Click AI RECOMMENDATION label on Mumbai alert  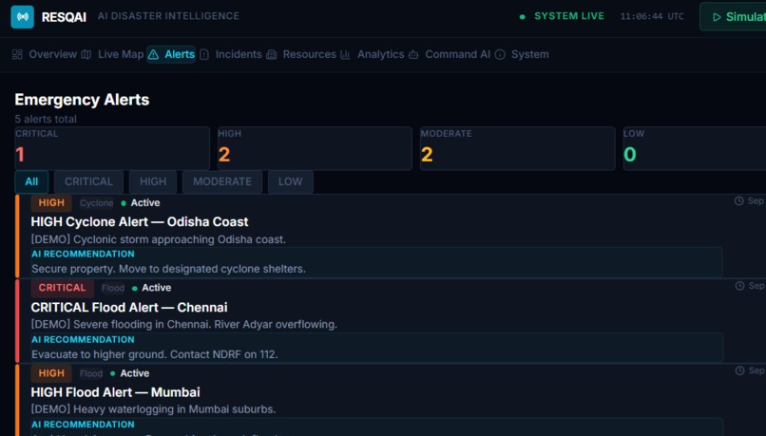click(x=83, y=425)
